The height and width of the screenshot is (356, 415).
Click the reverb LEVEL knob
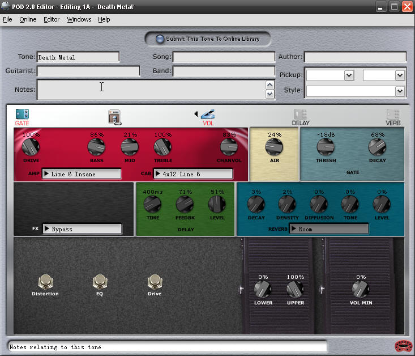(x=382, y=205)
